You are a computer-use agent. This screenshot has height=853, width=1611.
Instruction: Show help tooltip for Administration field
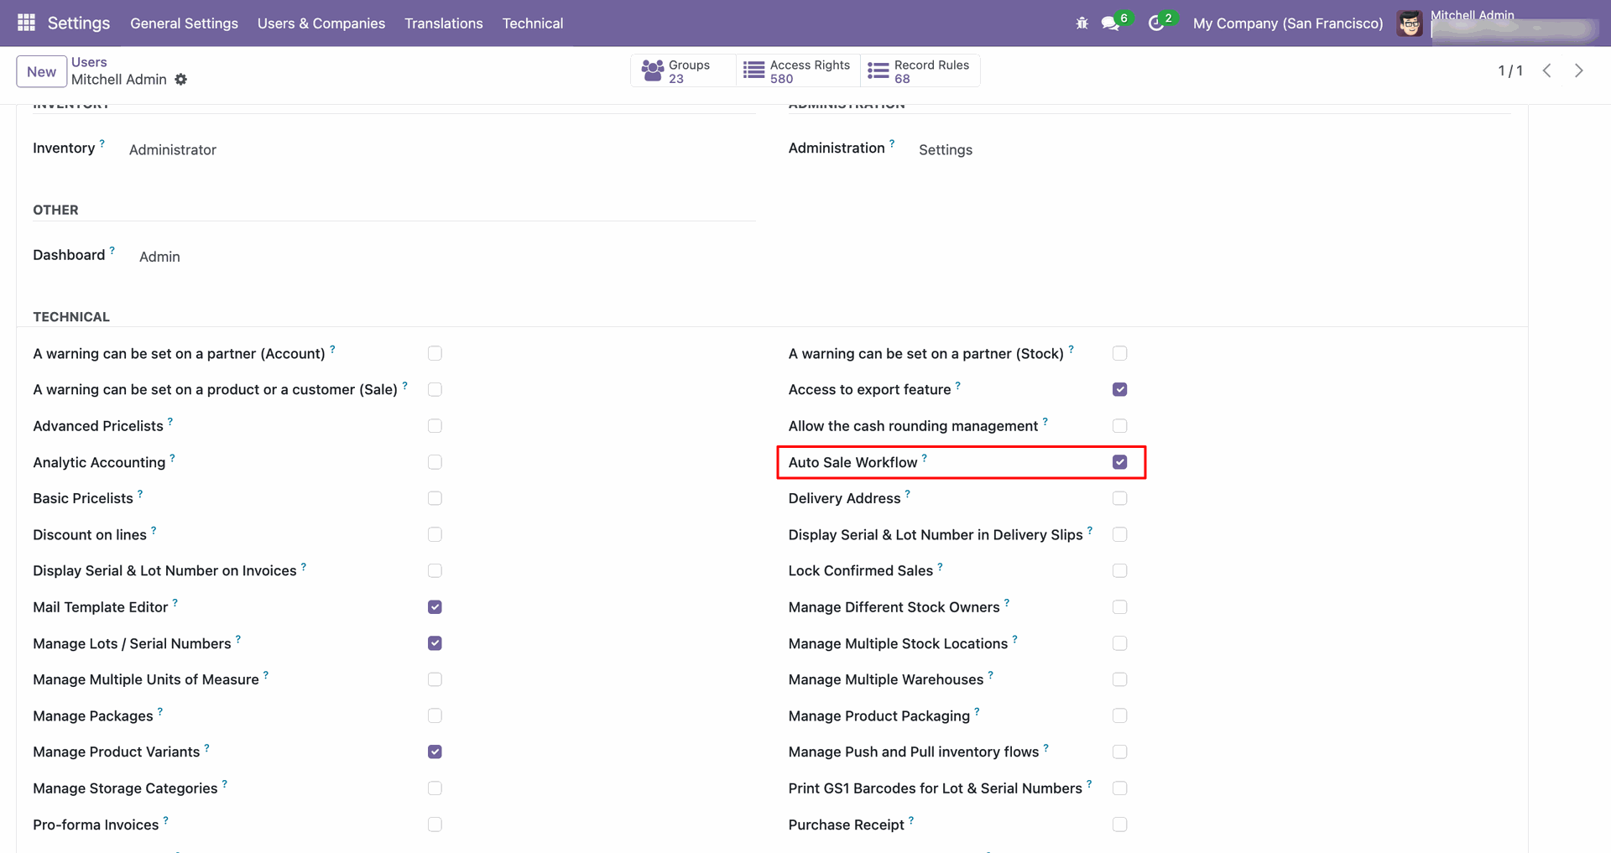pos(892,143)
